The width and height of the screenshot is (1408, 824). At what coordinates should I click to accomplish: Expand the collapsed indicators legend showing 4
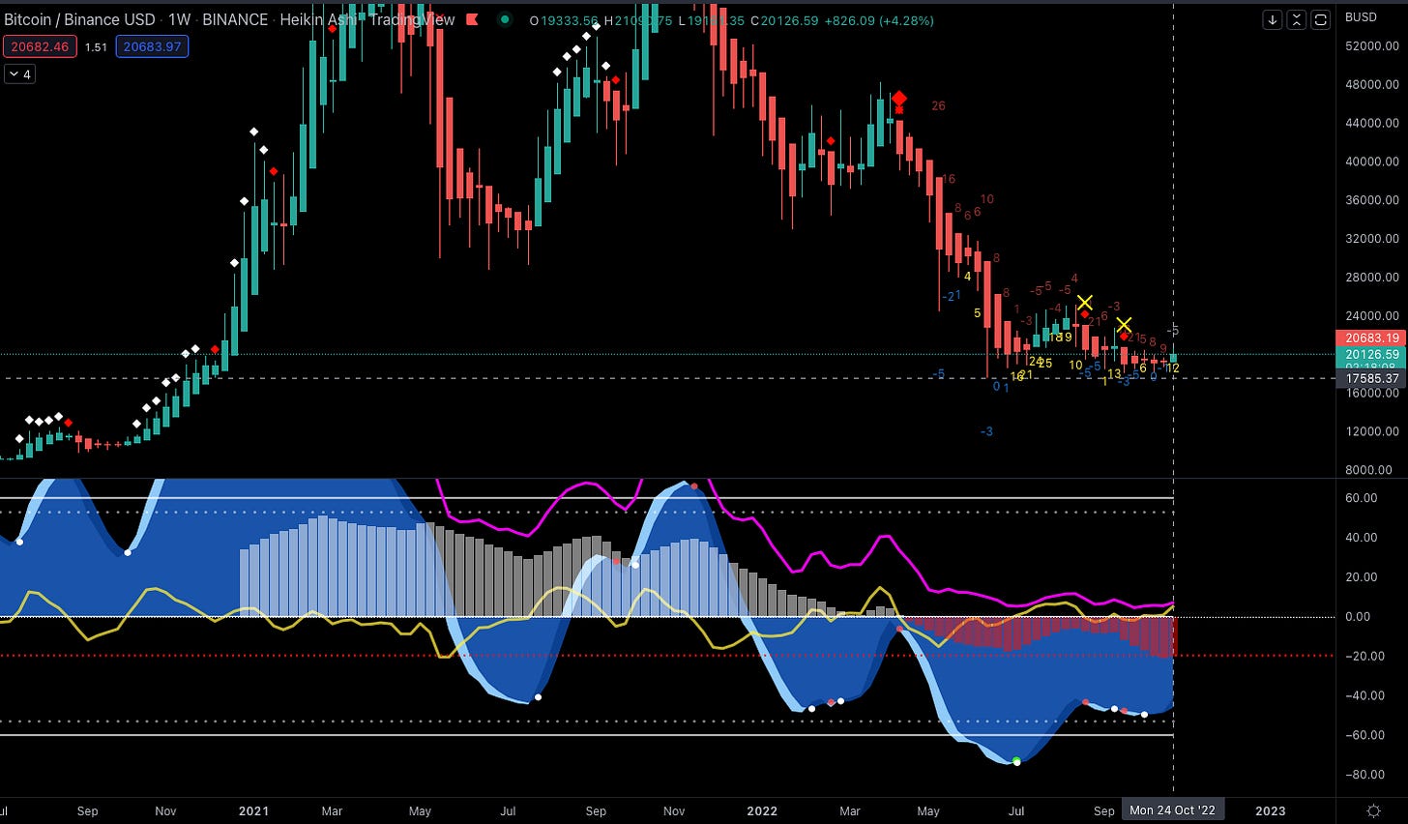click(x=19, y=74)
